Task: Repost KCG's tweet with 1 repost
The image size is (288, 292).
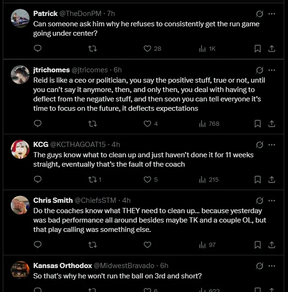Action: pos(93,179)
